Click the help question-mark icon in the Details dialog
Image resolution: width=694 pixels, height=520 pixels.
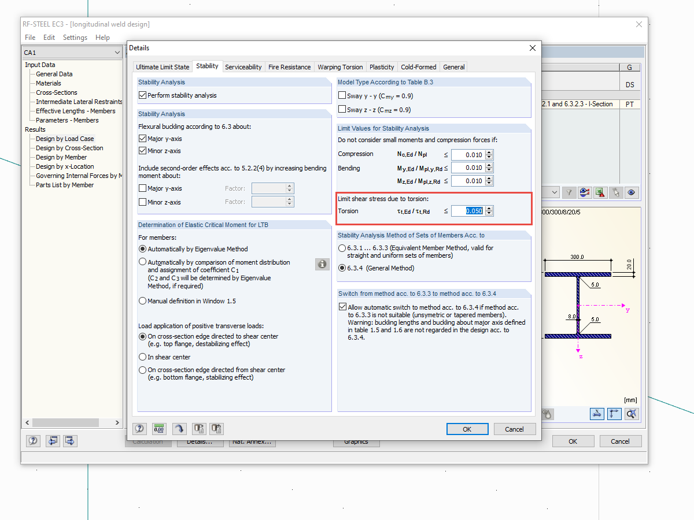tap(139, 429)
